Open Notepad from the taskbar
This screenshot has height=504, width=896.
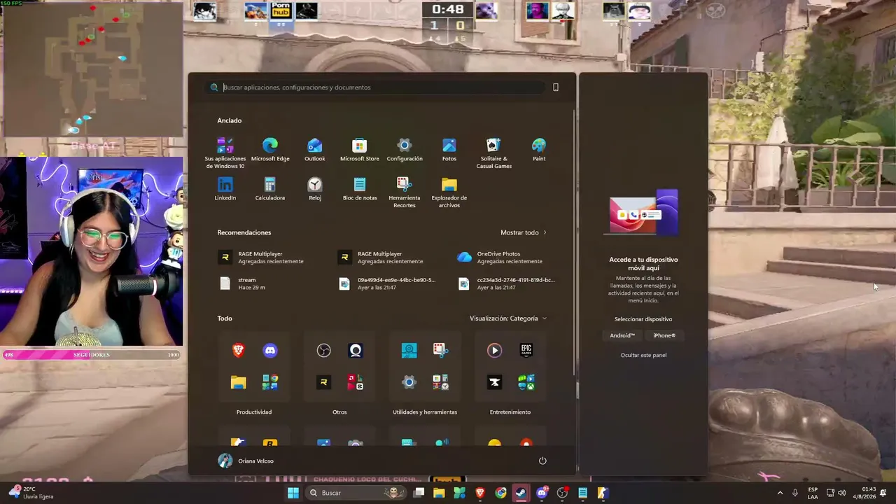click(x=582, y=493)
